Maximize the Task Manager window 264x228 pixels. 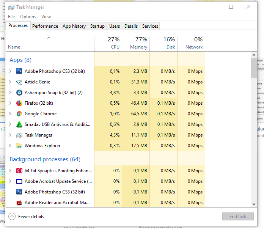click(231, 7)
